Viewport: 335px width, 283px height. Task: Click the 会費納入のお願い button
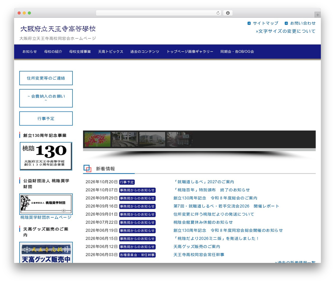coord(46,98)
